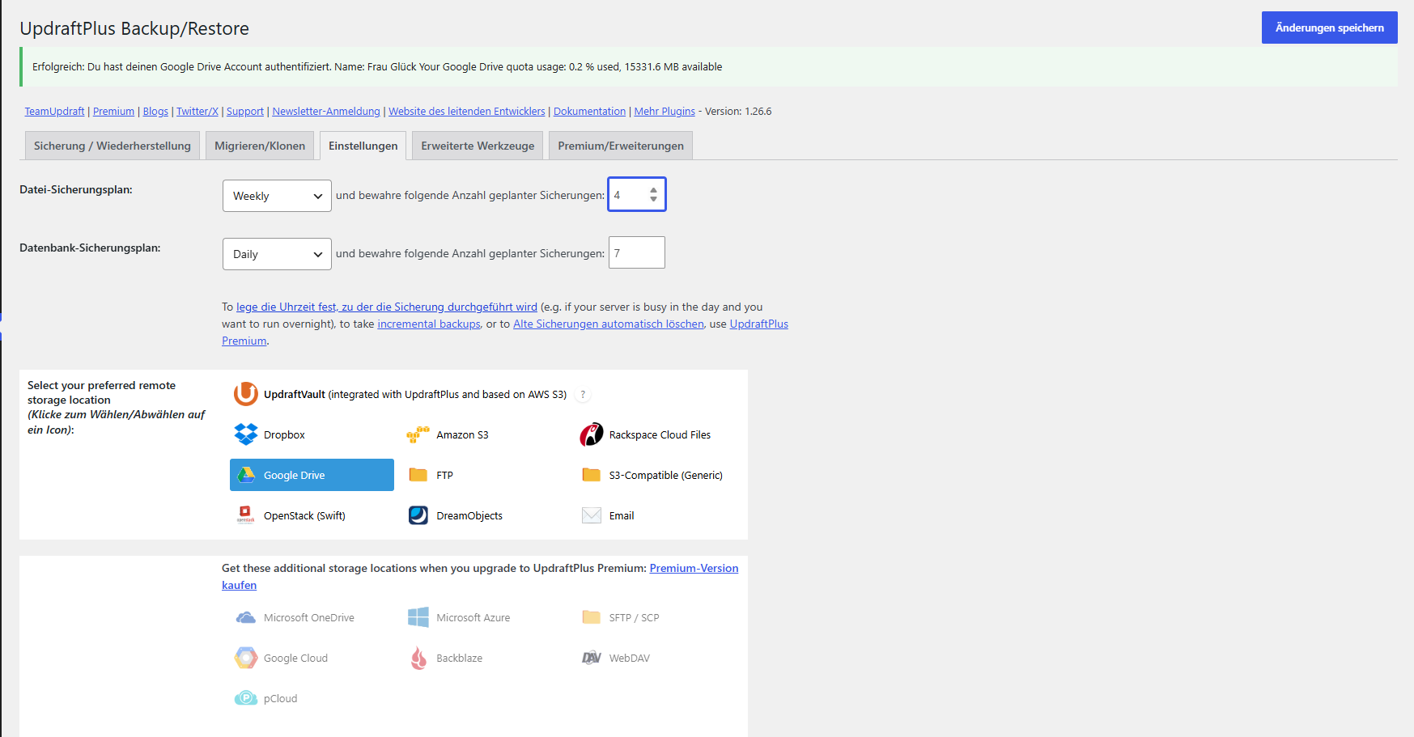Open the Migrieren/Klonen tab

[x=260, y=146]
